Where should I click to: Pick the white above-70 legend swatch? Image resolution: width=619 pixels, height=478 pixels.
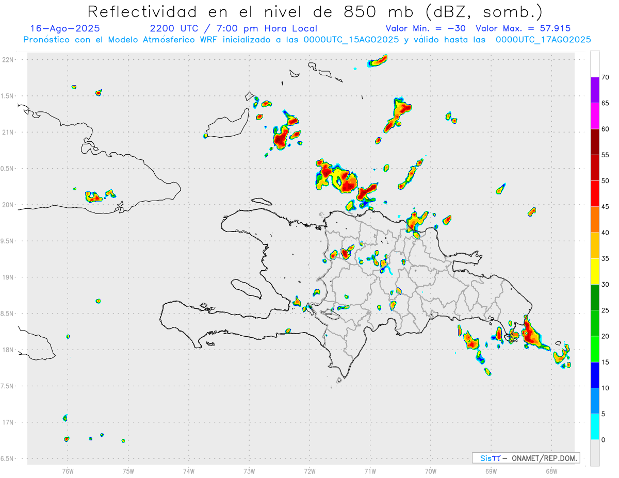pyautogui.click(x=595, y=64)
